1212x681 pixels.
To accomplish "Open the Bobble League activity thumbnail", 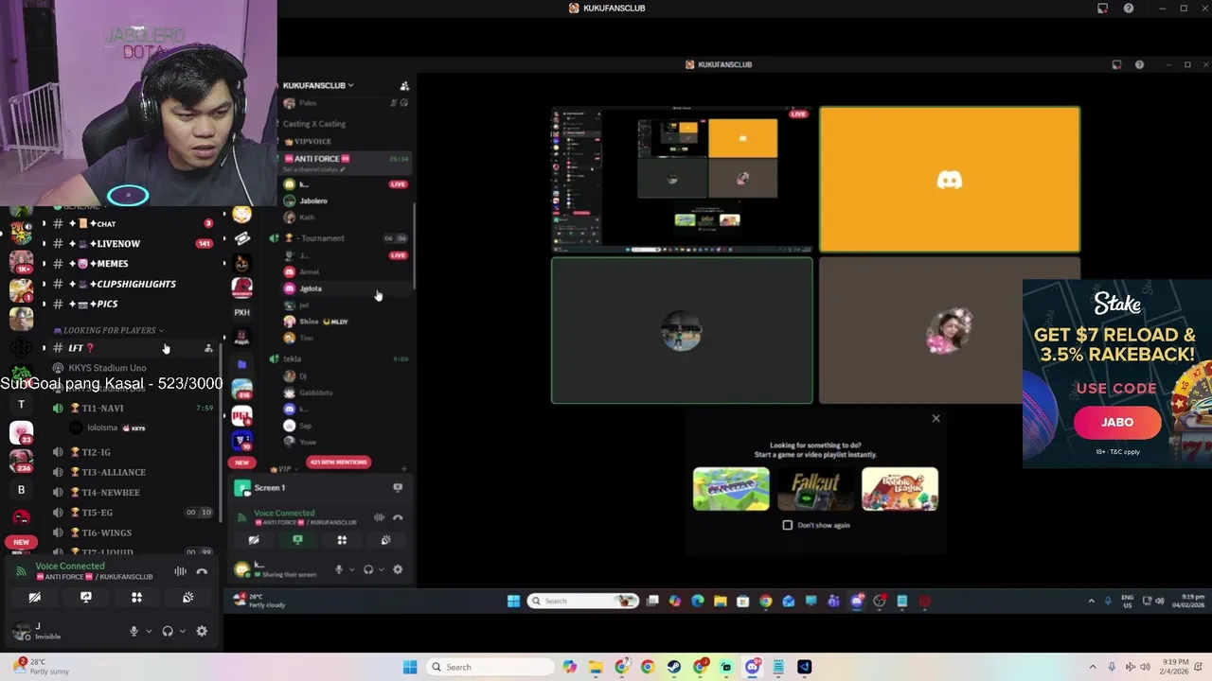I will pos(900,489).
